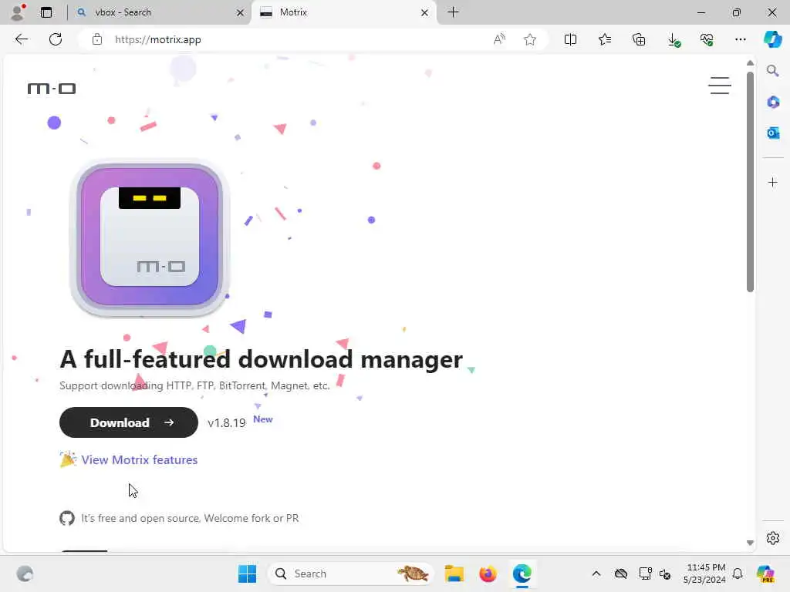Open the Favorites list icon
Viewport: 790px width, 592px height.
(605, 39)
